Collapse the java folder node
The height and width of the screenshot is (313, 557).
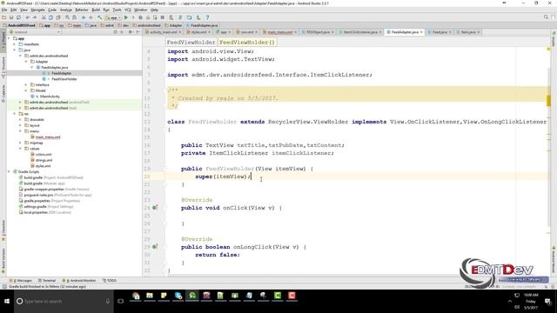15,50
